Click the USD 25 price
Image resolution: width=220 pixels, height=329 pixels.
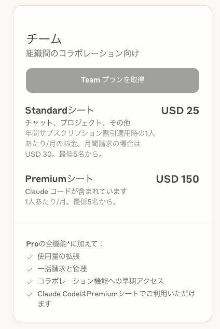[180, 111]
